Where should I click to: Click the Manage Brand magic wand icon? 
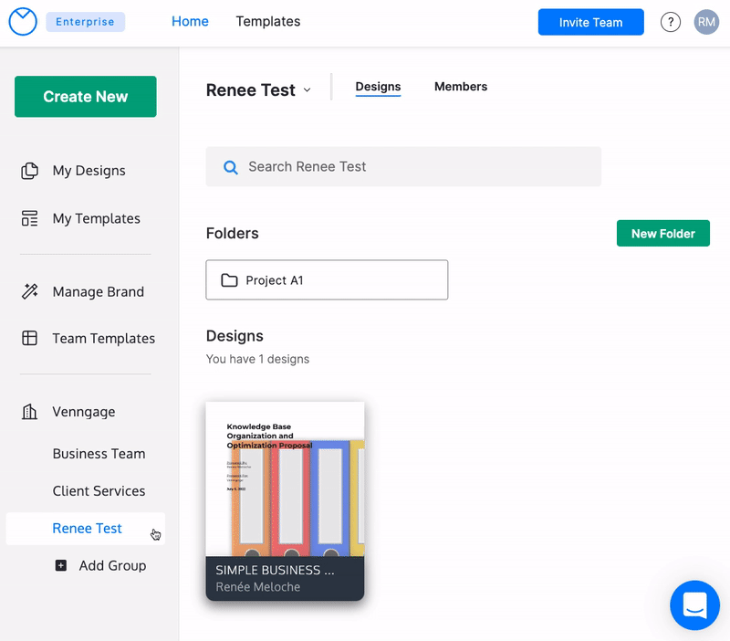pyautogui.click(x=30, y=292)
